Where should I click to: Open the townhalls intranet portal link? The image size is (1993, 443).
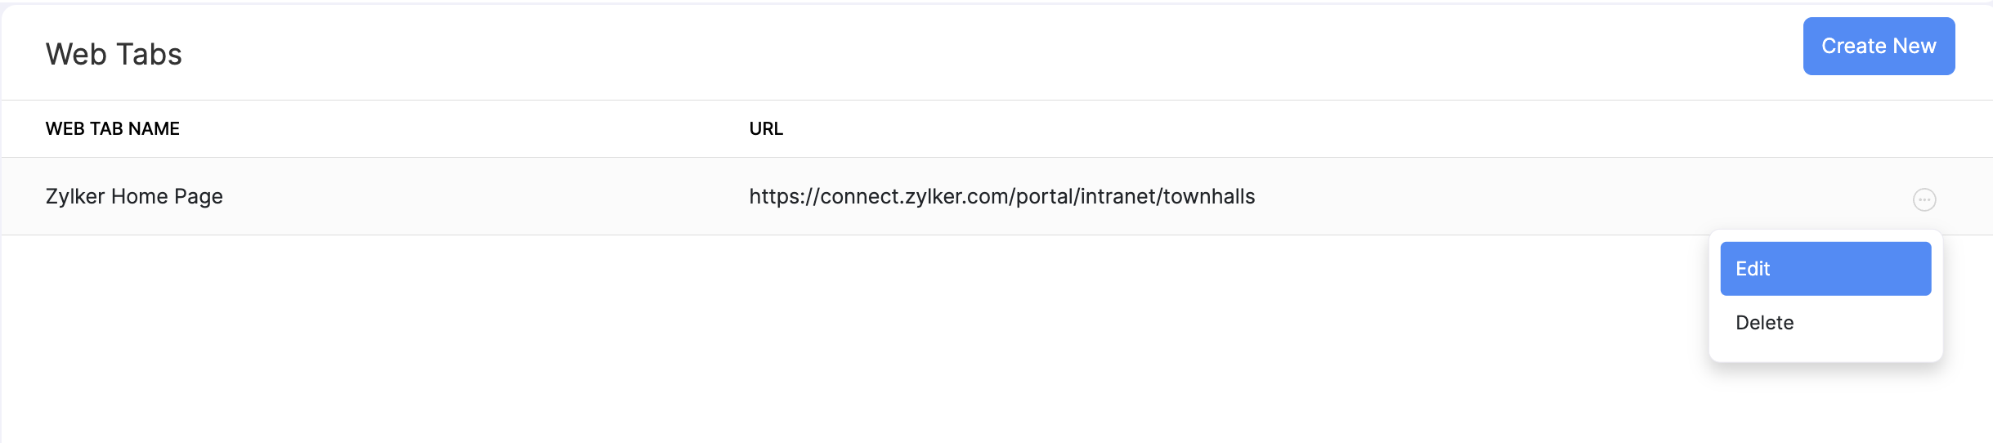click(1001, 197)
